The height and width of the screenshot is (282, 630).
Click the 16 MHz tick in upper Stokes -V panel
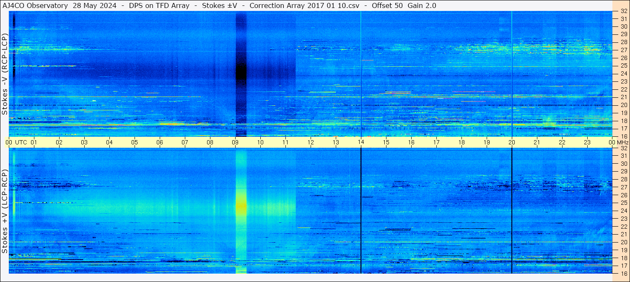click(x=623, y=136)
